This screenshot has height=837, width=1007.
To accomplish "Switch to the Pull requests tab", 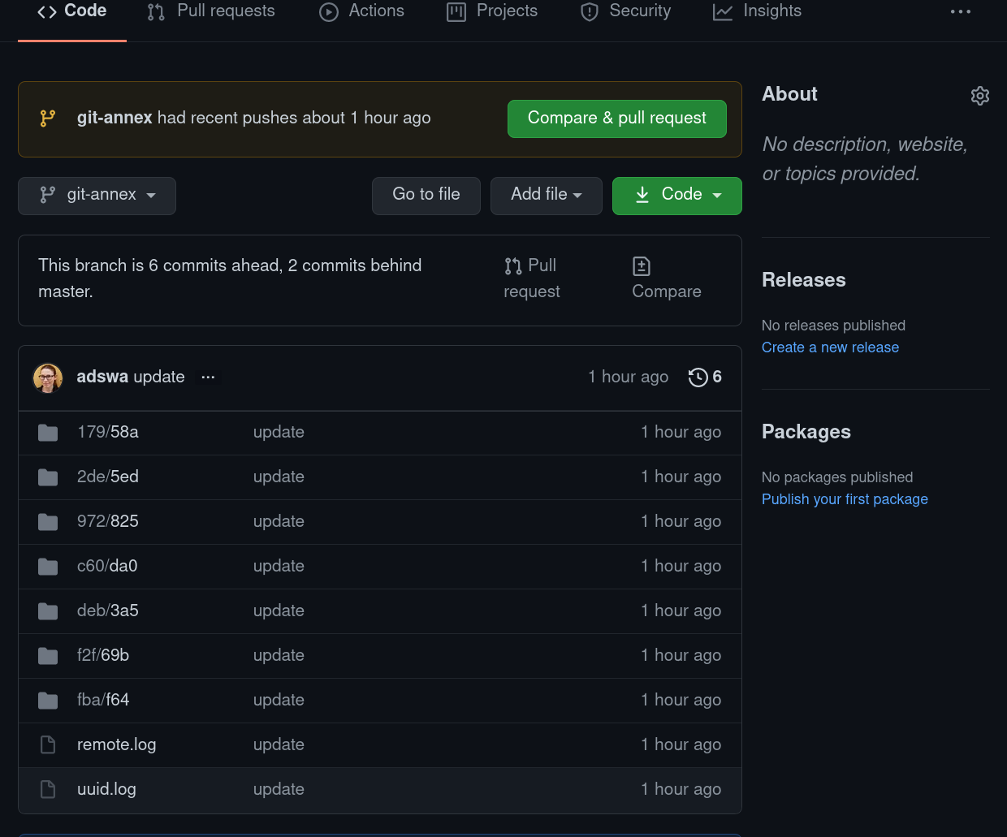I will tap(211, 11).
